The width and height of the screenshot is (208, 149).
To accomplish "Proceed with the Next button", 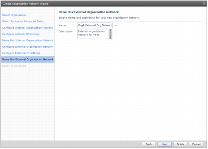I will pyautogui.click(x=164, y=144).
